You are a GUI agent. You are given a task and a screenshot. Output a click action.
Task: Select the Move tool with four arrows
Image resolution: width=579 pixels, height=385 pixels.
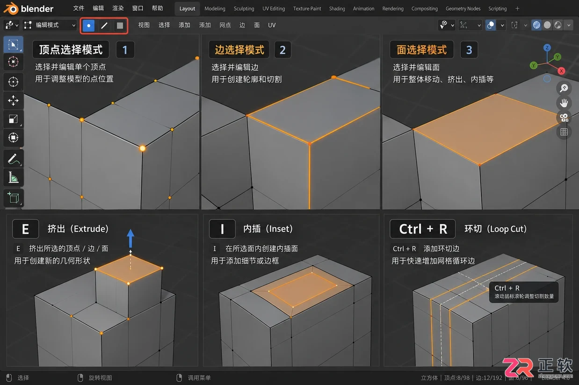click(x=13, y=100)
